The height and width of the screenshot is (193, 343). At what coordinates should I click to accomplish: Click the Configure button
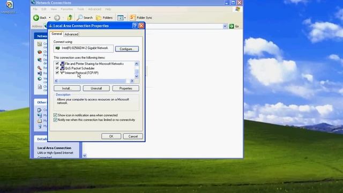click(127, 49)
